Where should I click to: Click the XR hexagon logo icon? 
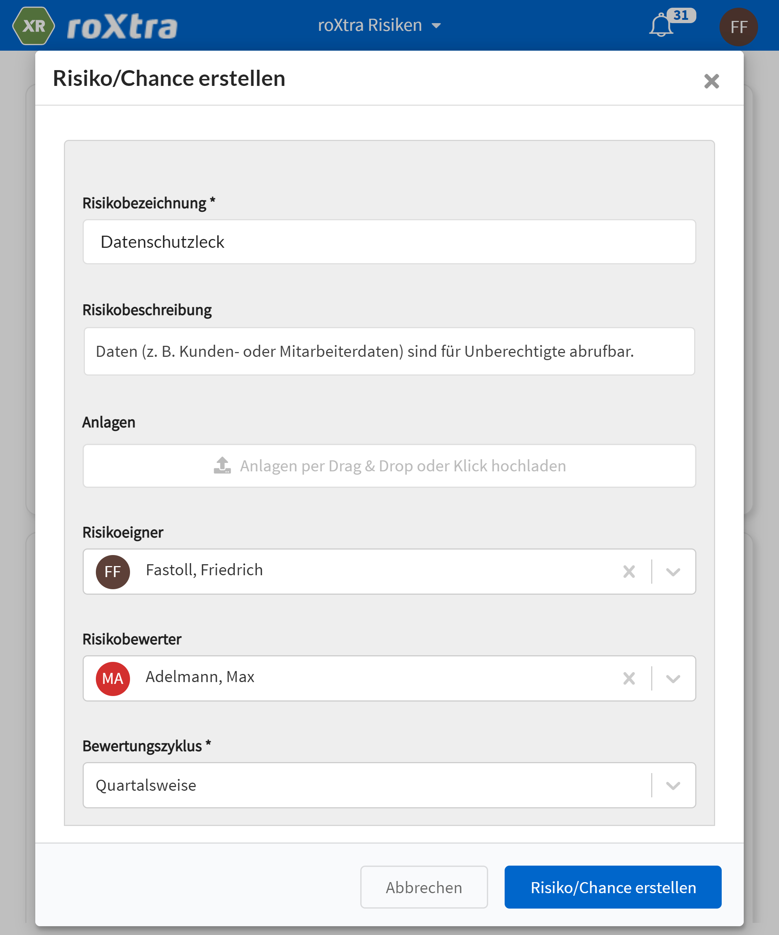34,26
